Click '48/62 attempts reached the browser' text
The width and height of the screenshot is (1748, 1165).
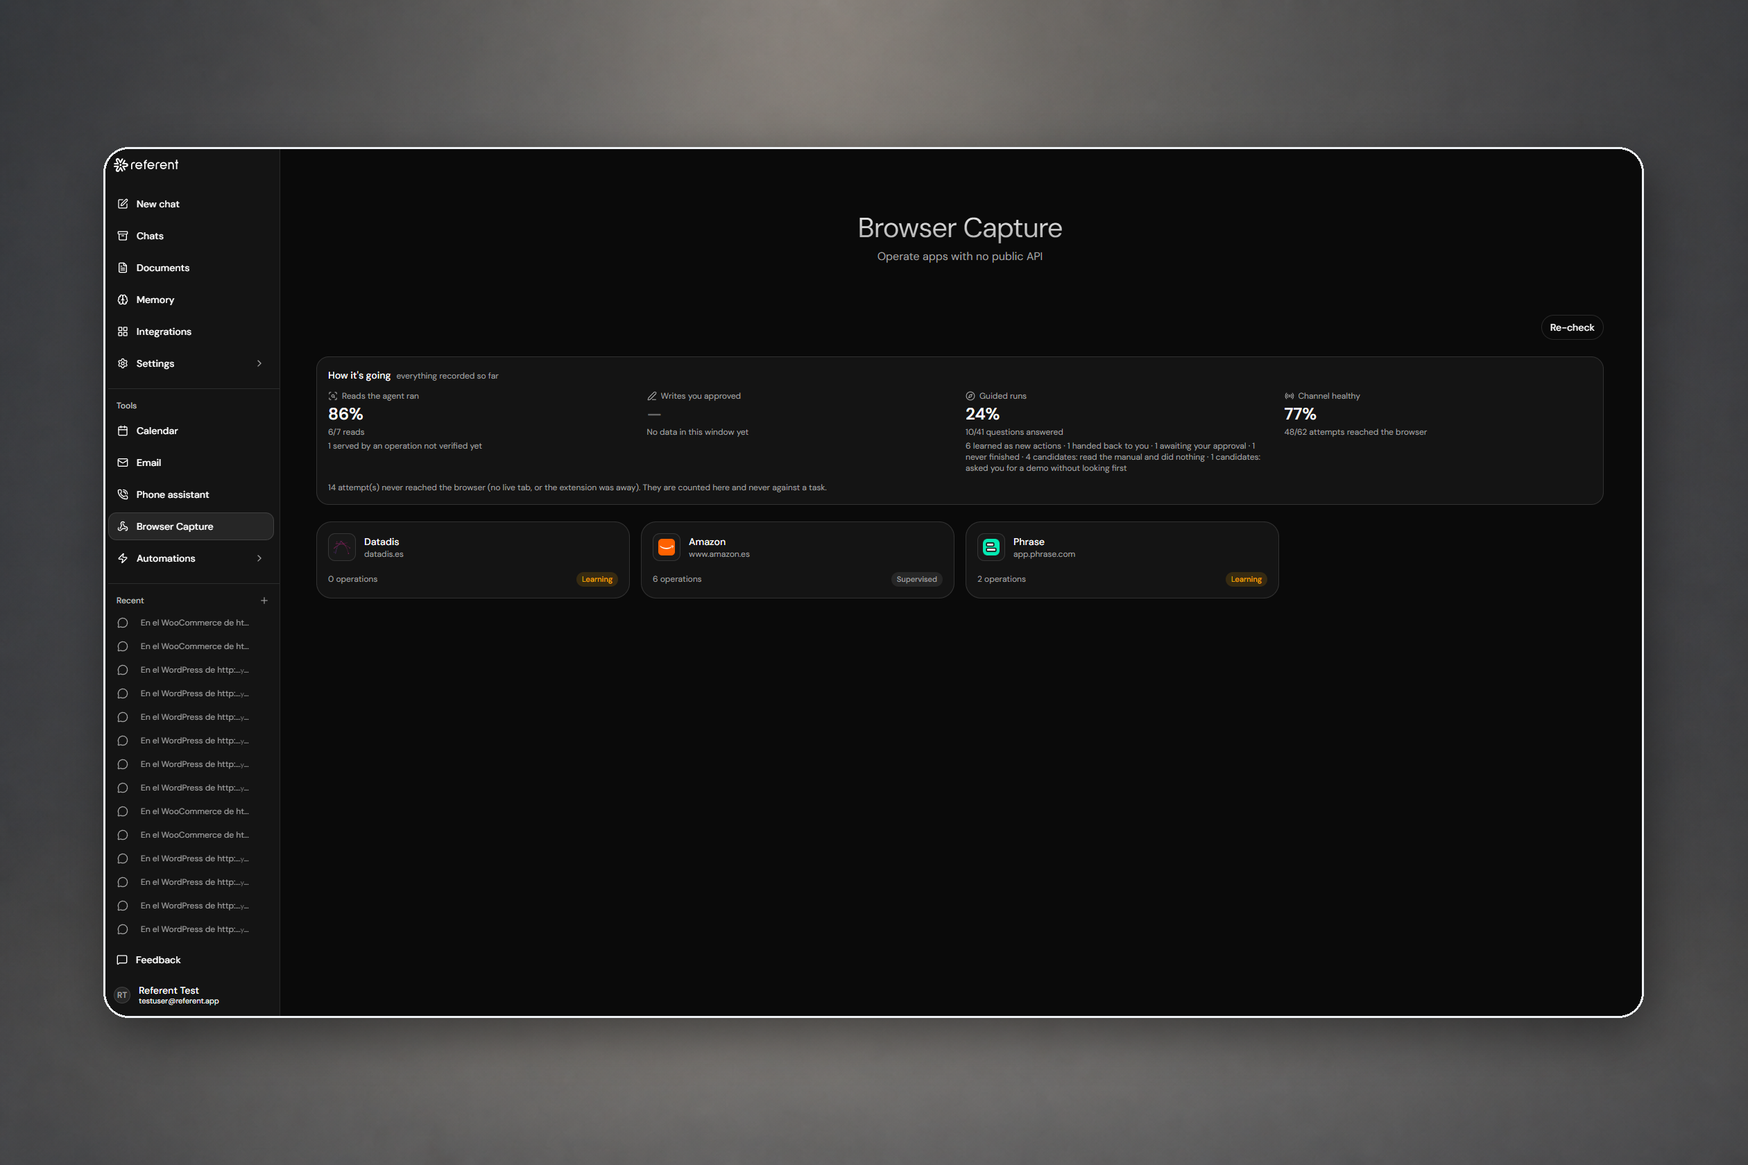(x=1355, y=431)
